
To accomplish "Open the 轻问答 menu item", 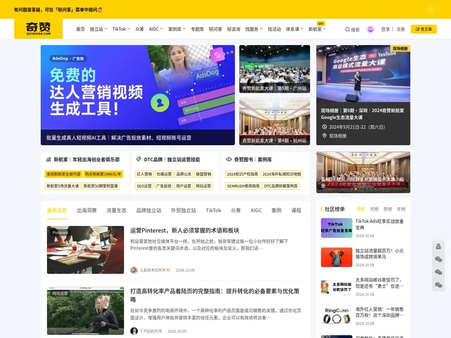I will pos(215,29).
